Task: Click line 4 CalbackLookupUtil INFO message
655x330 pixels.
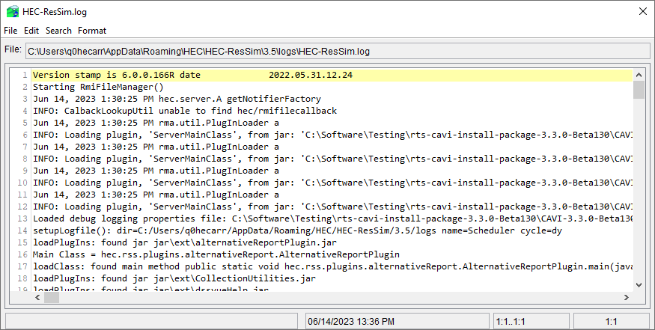Action: (x=185, y=111)
